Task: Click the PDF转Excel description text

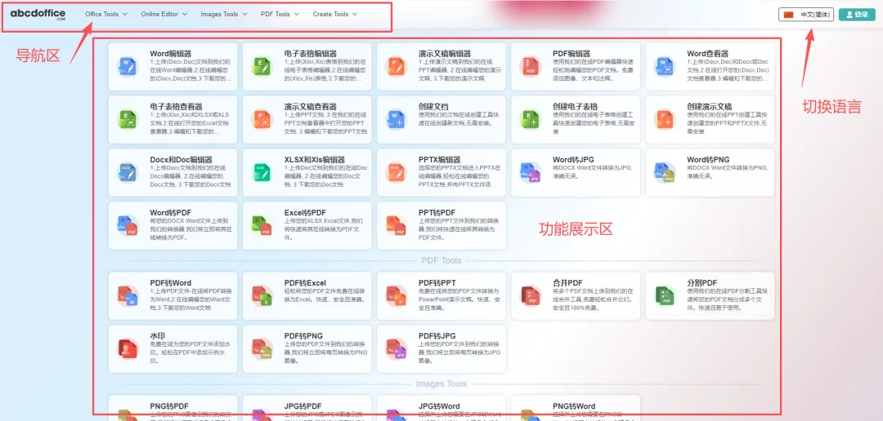Action: point(325,295)
